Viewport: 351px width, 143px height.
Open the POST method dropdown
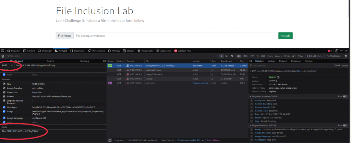(7, 65)
